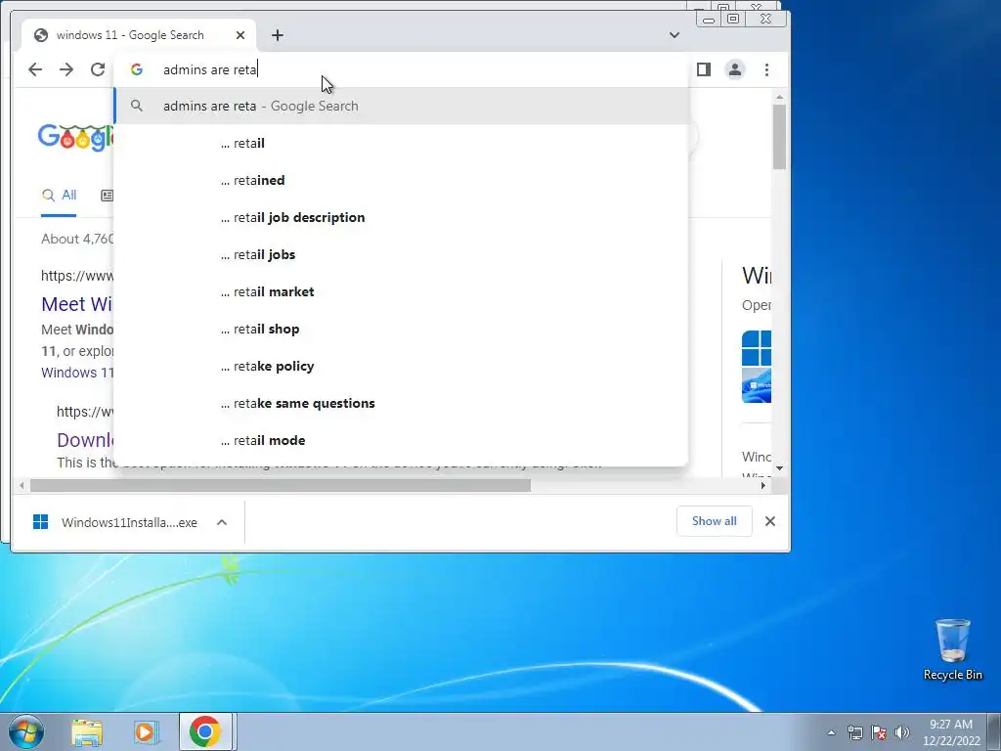Click the Google holiday logo
This screenshot has height=751, width=1001.
(x=75, y=137)
